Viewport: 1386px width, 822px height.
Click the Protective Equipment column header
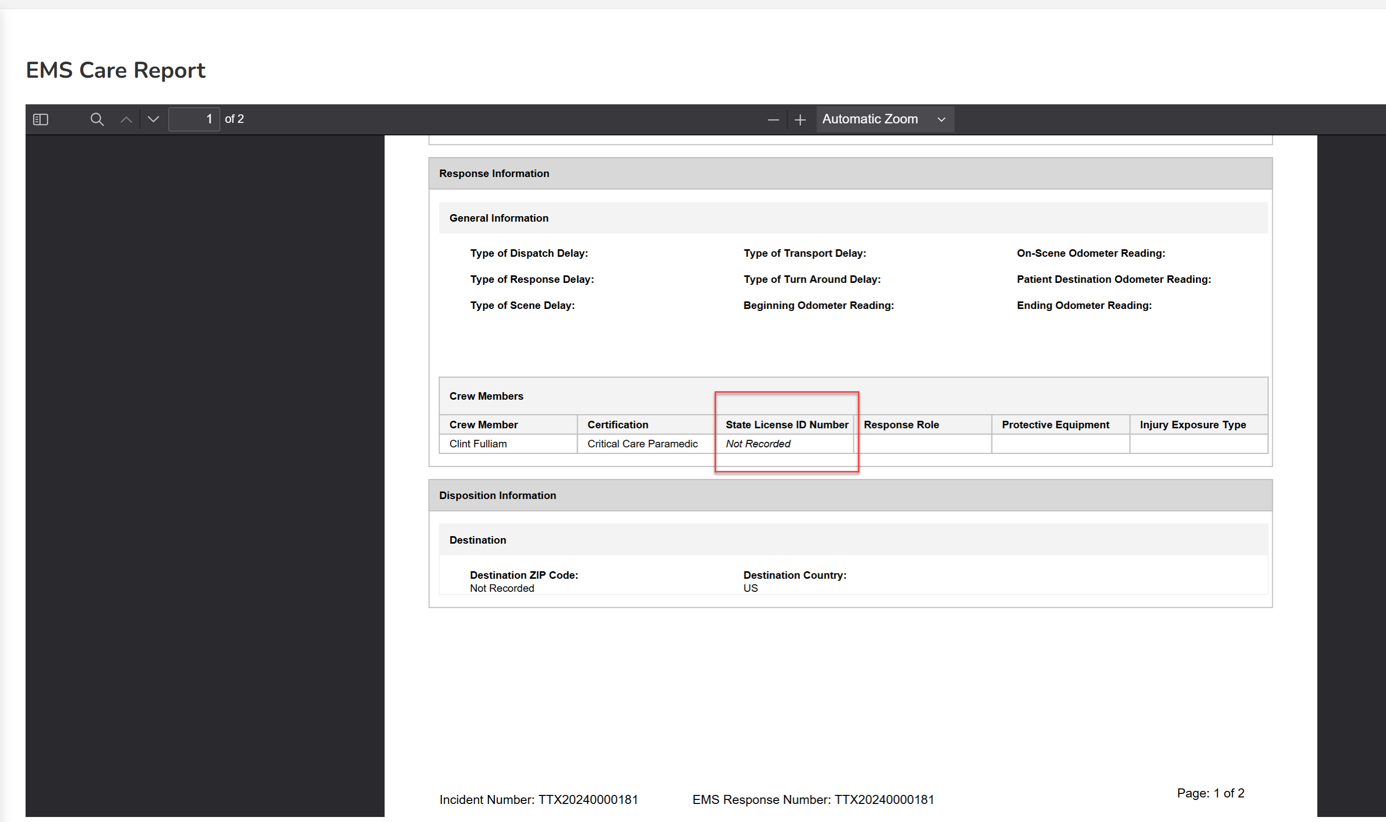[x=1055, y=425]
